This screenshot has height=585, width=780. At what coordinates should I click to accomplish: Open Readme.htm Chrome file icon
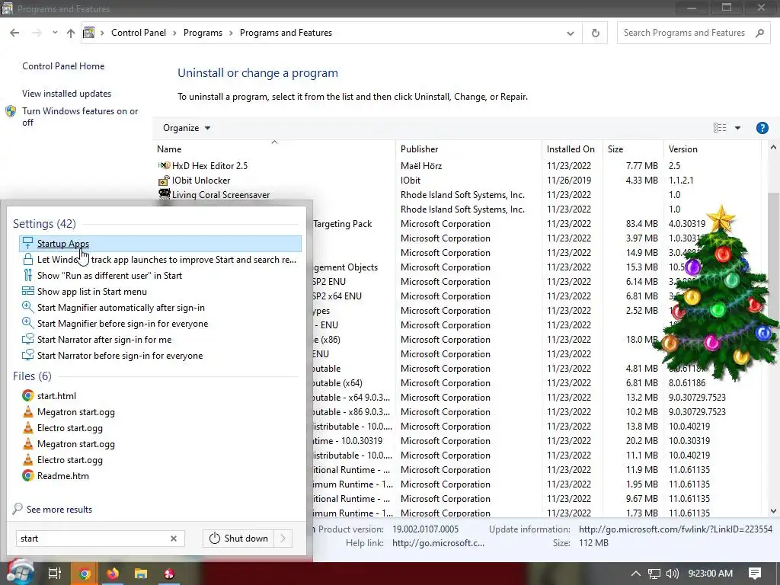[28, 475]
